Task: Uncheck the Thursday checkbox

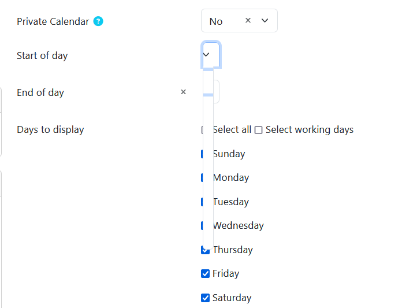Action: 205,250
